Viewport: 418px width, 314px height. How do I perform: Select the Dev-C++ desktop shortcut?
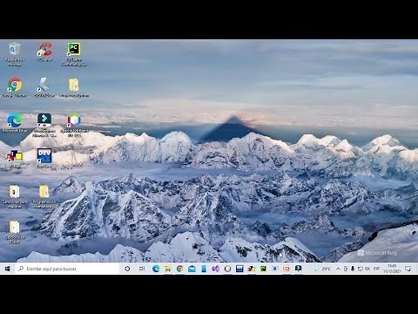point(44,159)
